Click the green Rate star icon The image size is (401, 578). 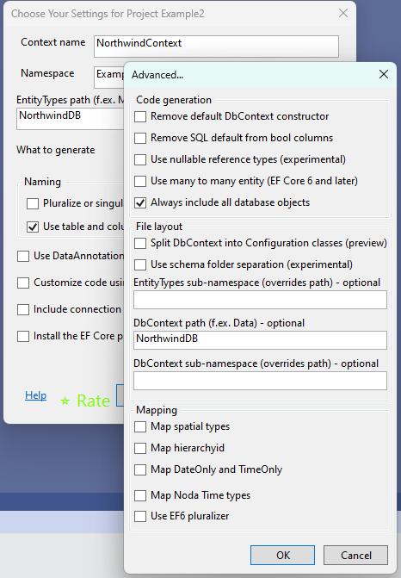[65, 401]
